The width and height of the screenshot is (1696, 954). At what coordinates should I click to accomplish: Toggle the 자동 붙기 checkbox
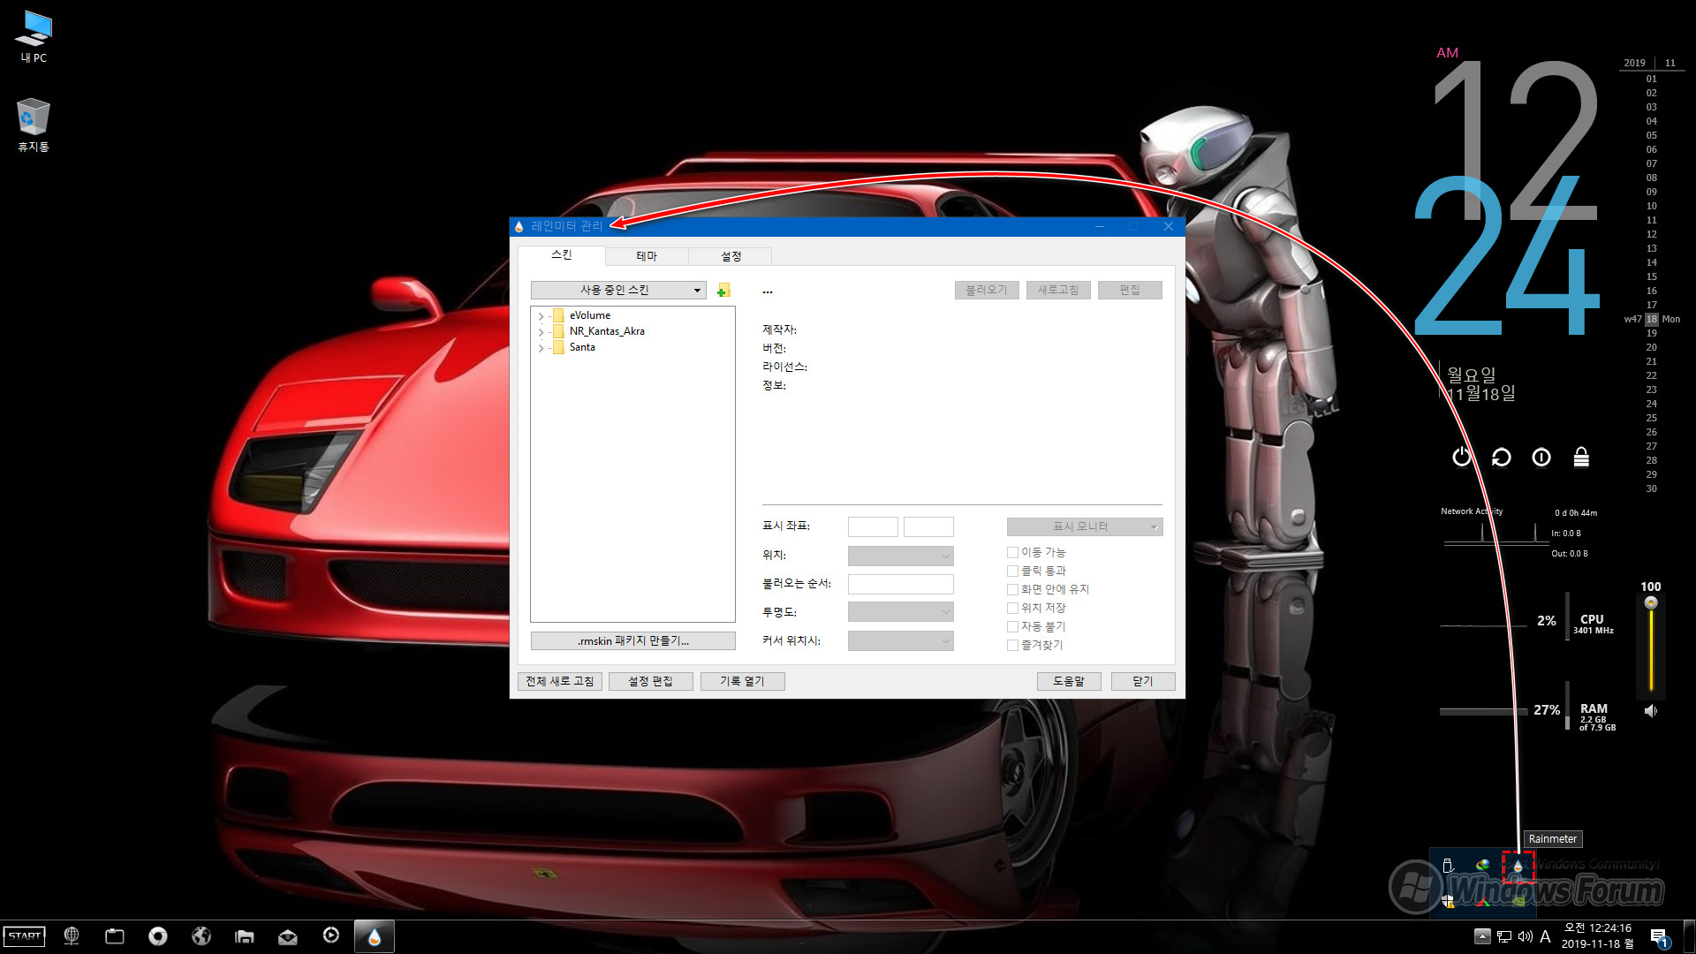[1012, 626]
